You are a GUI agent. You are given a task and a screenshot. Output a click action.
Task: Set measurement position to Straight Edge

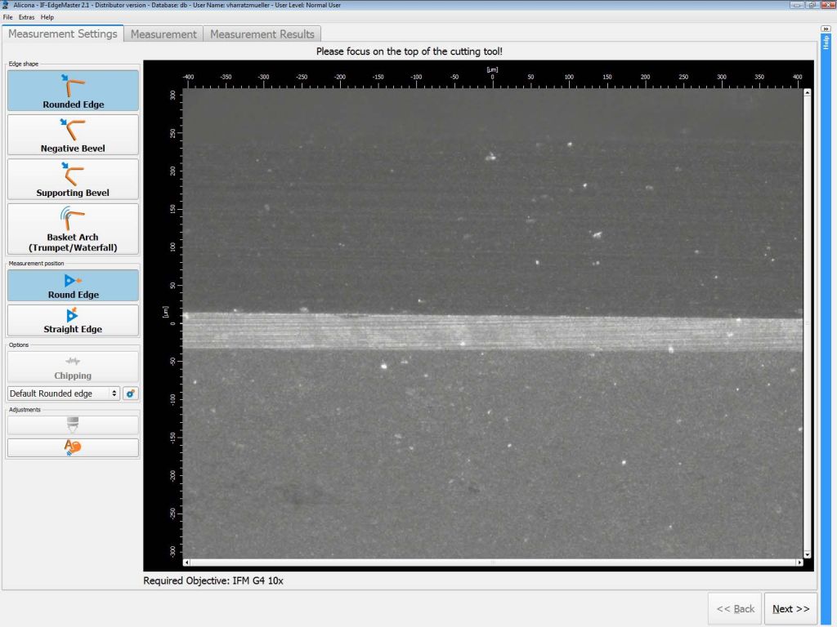click(x=73, y=320)
